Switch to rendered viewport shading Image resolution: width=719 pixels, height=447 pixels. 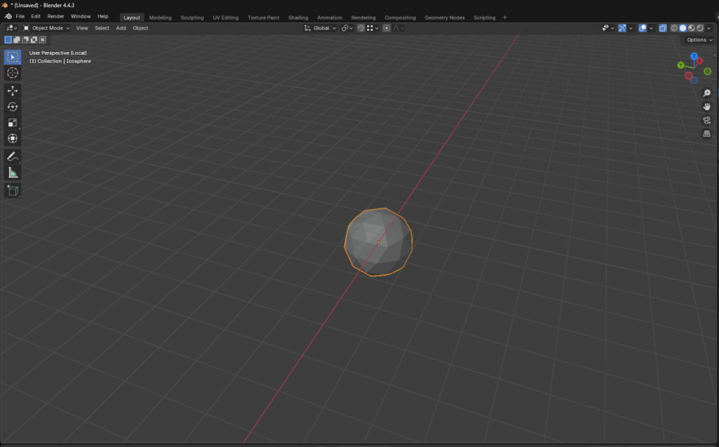(x=700, y=28)
